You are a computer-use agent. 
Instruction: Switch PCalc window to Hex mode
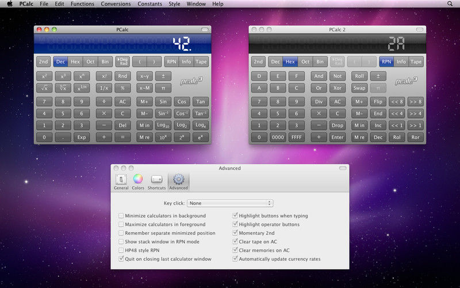click(x=75, y=62)
